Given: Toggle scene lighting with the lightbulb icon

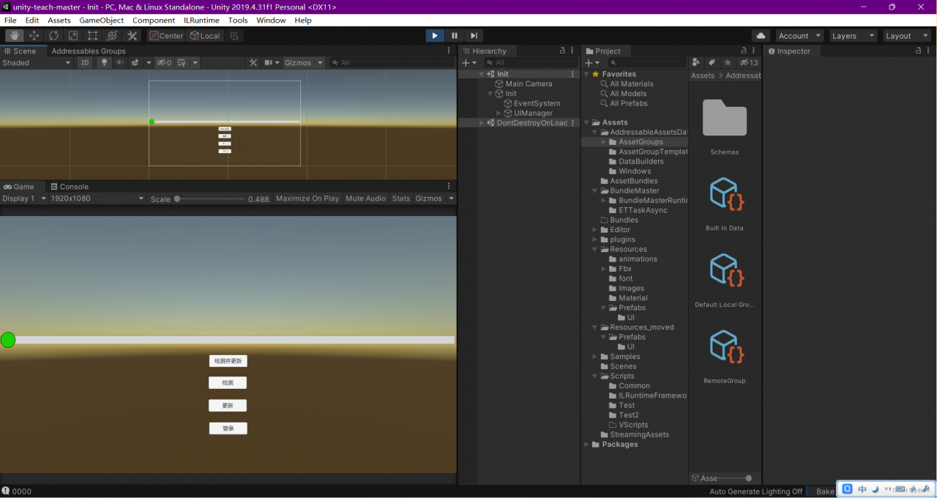Looking at the screenshot, I should [x=104, y=63].
